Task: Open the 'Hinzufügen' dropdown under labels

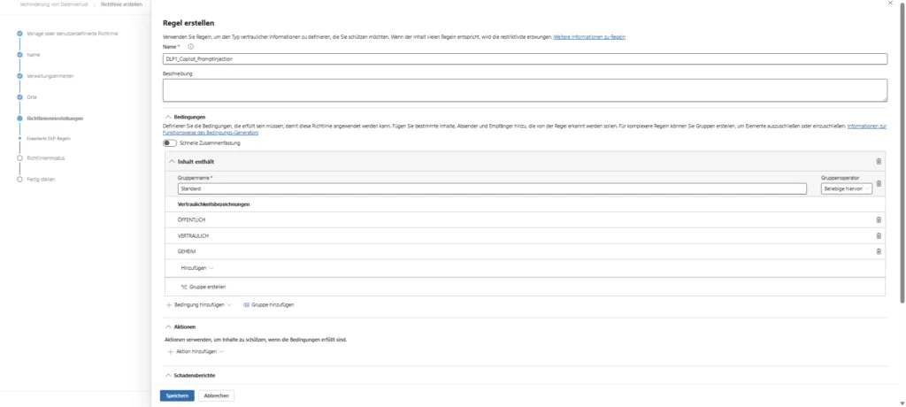Action: 196,267
